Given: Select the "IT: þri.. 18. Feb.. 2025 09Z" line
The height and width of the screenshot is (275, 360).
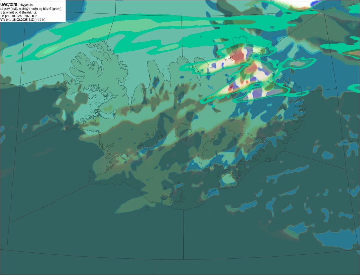Looking at the screenshot, I should point(19,16).
